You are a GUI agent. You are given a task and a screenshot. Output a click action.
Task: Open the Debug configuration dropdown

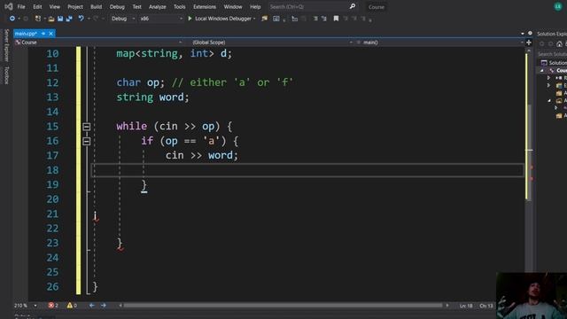coord(123,19)
